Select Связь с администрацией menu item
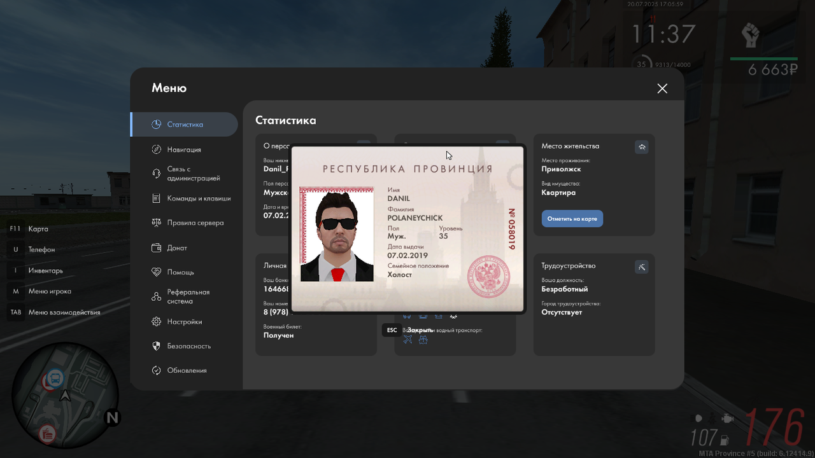Image resolution: width=815 pixels, height=458 pixels. click(194, 174)
